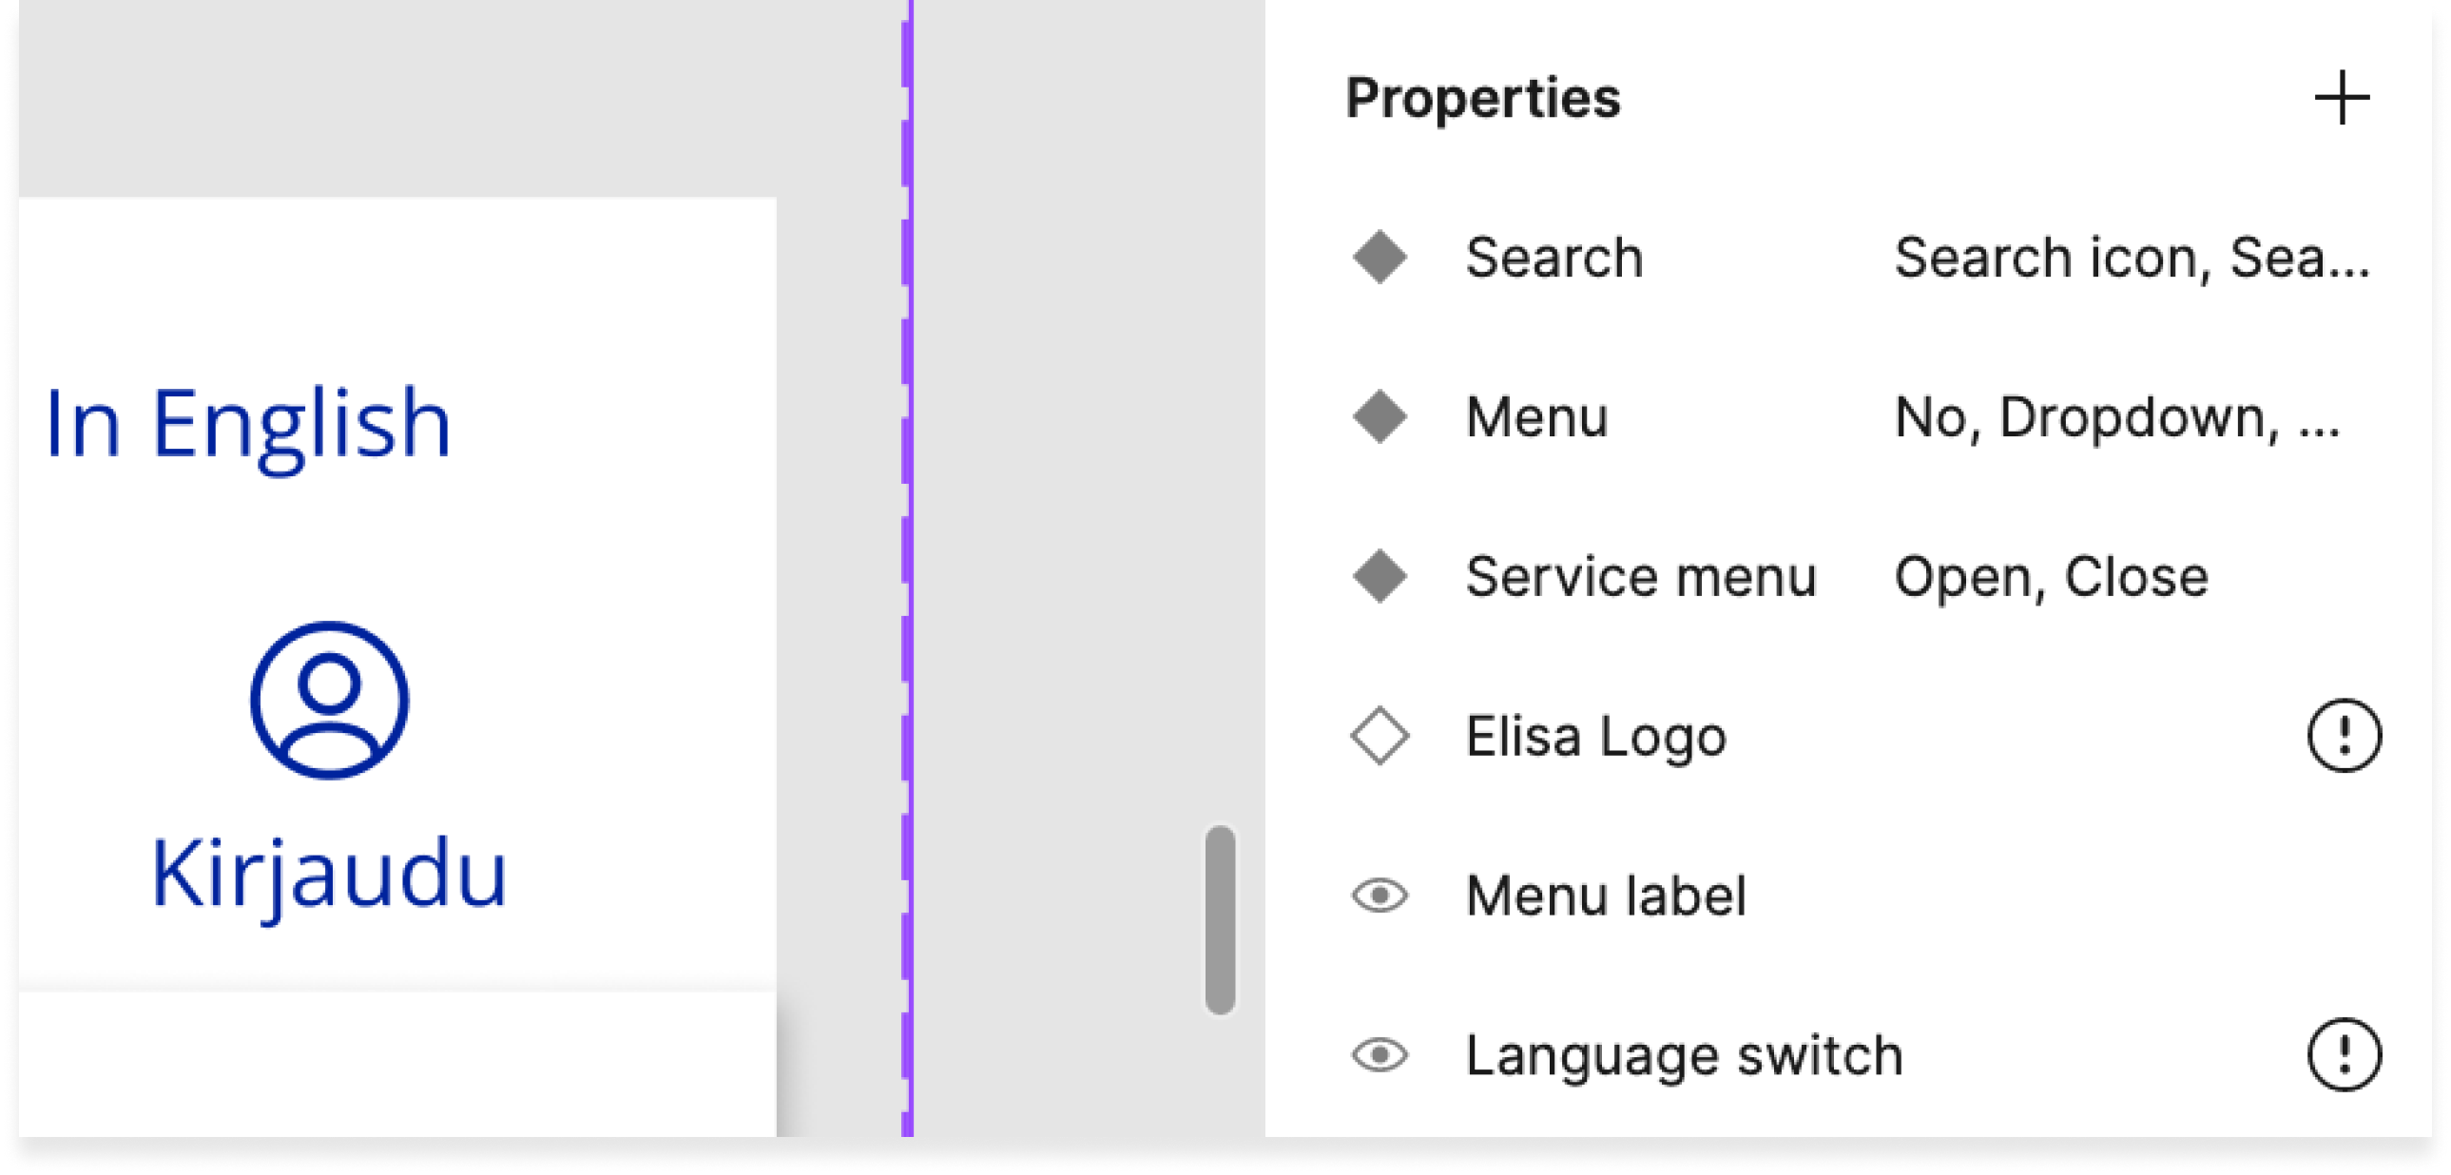
Task: Open the Service menu Open, Close values
Action: (2051, 576)
